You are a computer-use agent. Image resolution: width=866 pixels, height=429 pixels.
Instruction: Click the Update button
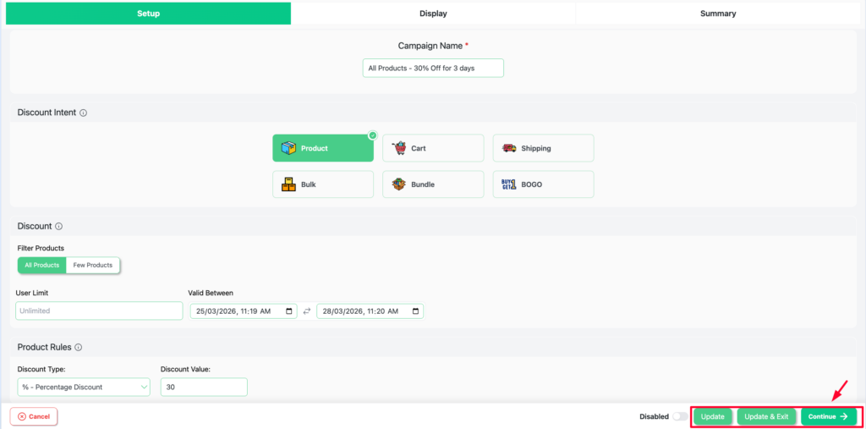(x=712, y=416)
